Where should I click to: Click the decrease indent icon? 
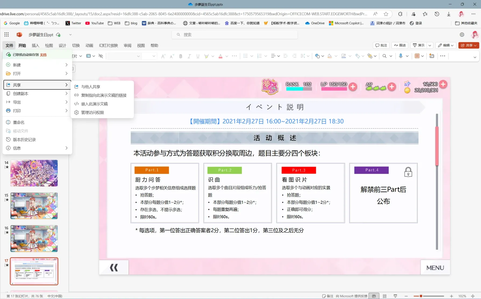[x=286, y=56]
